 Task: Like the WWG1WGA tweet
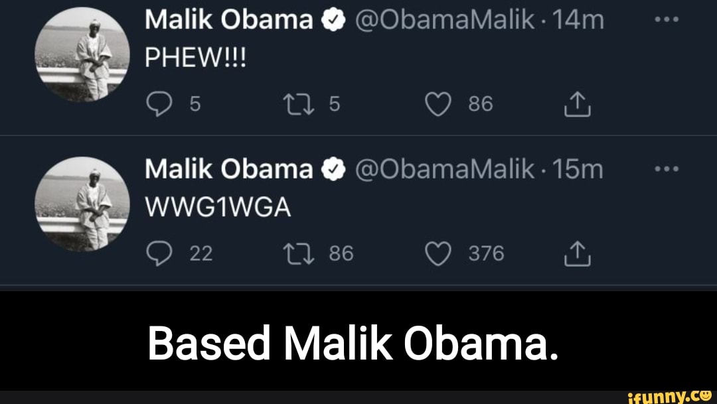pyautogui.click(x=438, y=254)
